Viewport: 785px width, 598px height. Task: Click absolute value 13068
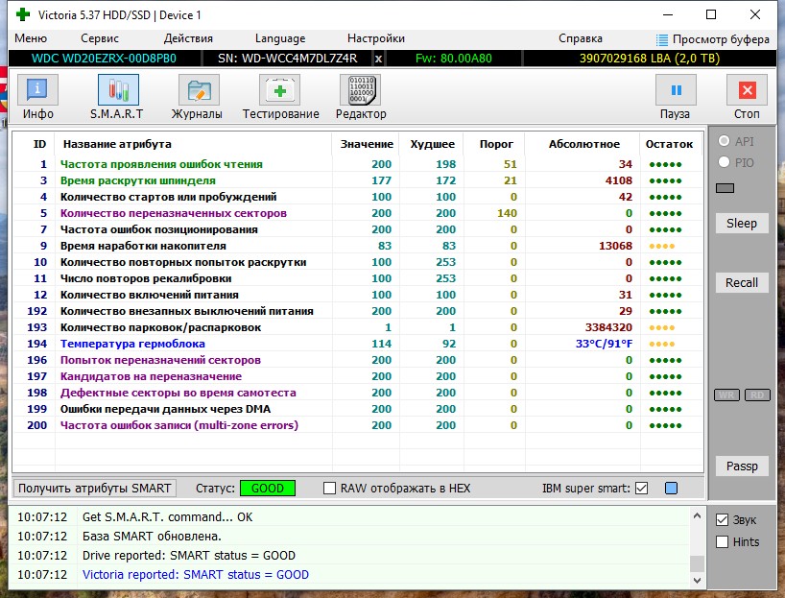pyautogui.click(x=615, y=246)
